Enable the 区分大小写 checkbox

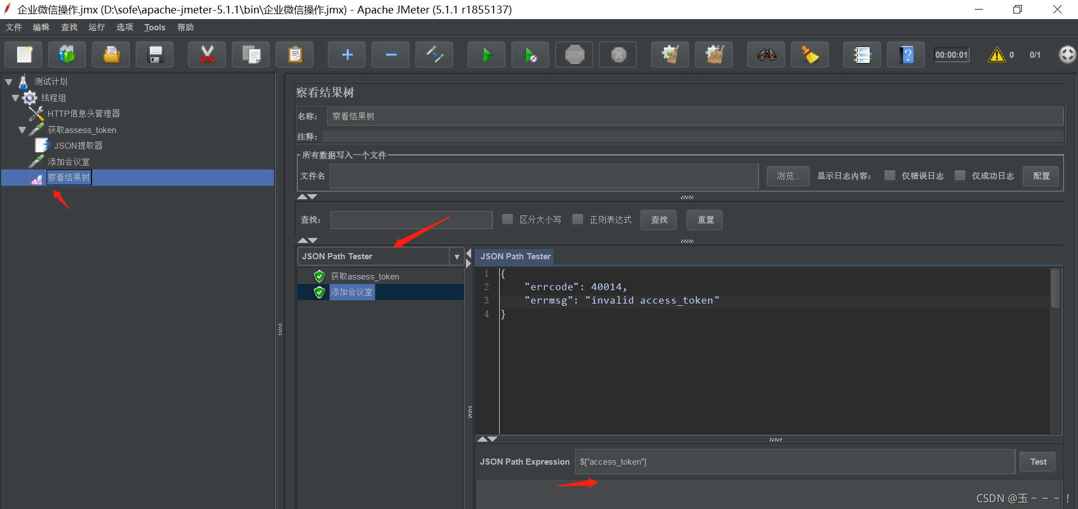[508, 219]
